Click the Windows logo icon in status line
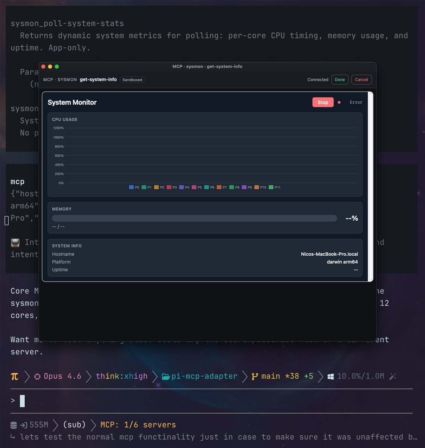Screen dimensions: 425x448 [331, 377]
